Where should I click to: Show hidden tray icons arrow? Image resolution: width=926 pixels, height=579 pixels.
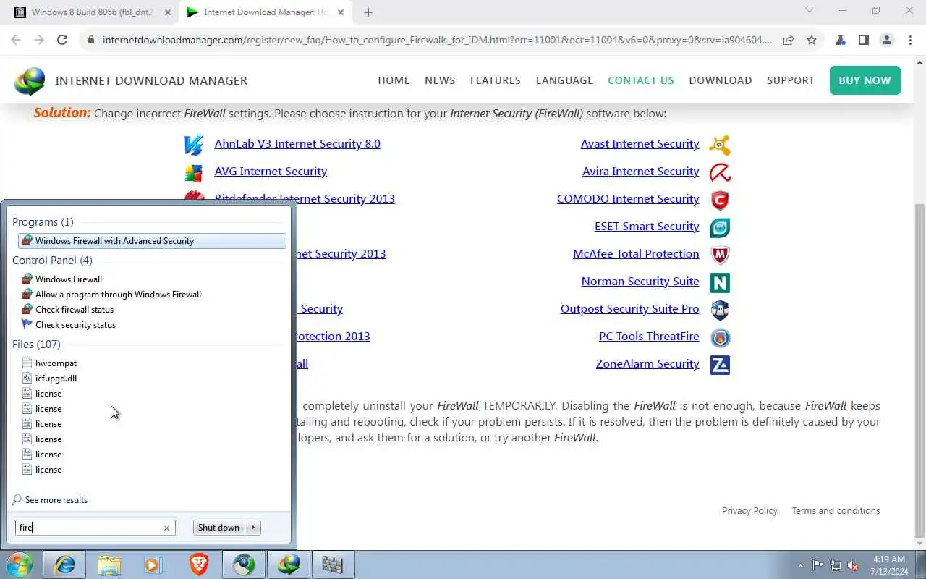[800, 565]
